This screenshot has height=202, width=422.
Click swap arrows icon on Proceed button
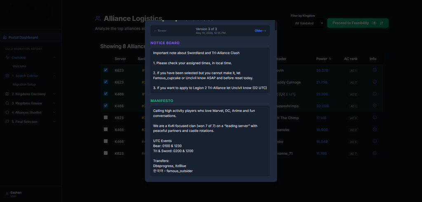[381, 23]
